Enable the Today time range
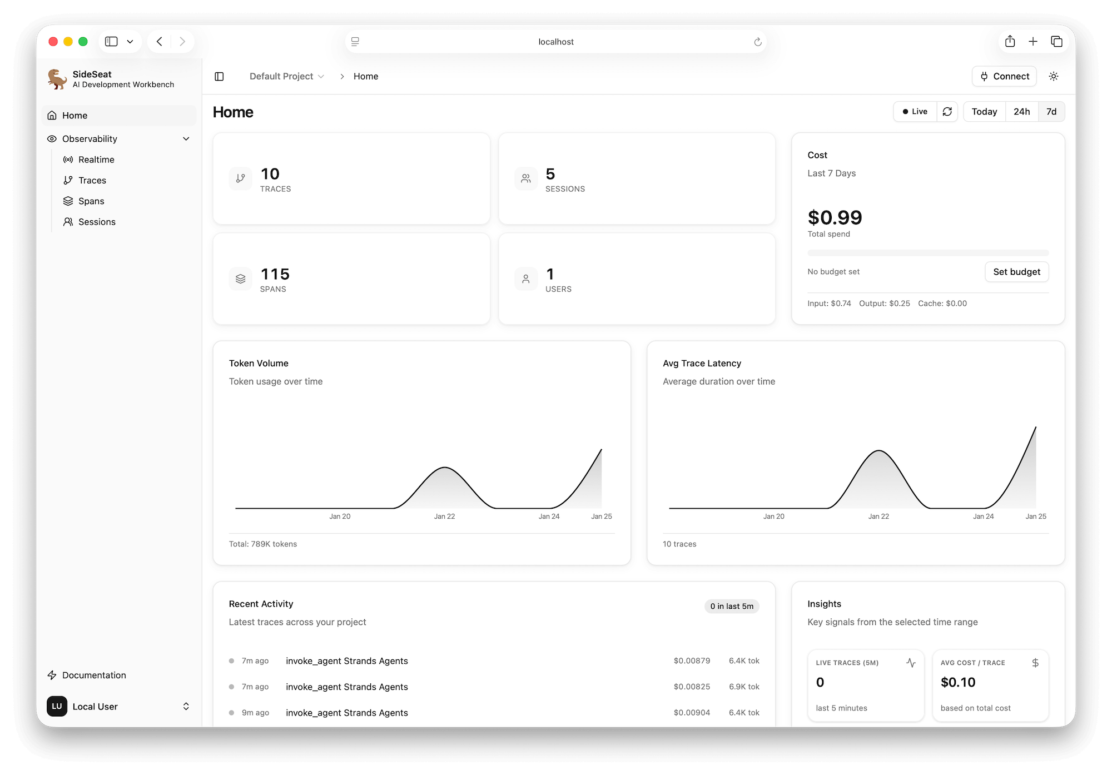 [x=984, y=111]
